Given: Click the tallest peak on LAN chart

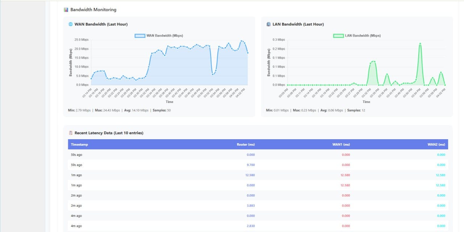Looking at the screenshot, I should (x=420, y=43).
